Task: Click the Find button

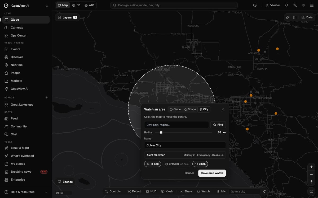Action: coord(218,125)
